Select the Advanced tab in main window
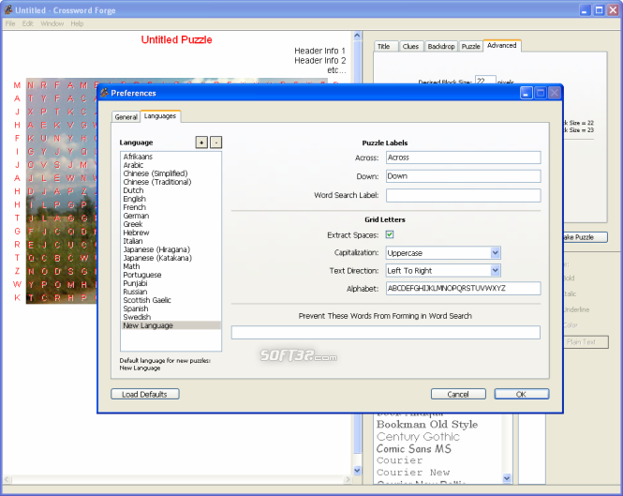The width and height of the screenshot is (623, 496). point(502,46)
